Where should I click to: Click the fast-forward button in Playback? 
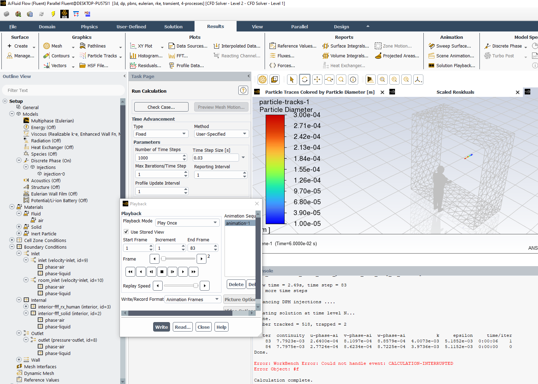click(193, 271)
